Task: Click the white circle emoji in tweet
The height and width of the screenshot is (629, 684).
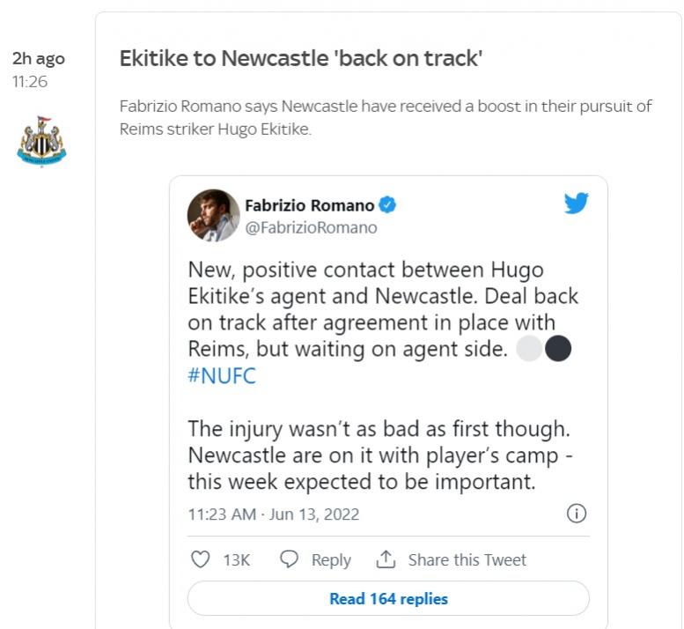Action: pyautogui.click(x=528, y=349)
